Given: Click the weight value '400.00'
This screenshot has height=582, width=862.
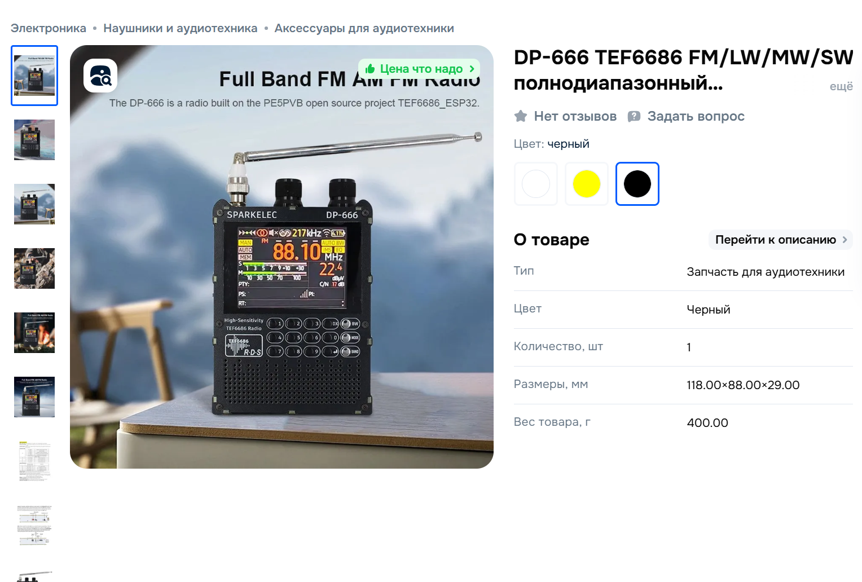Looking at the screenshot, I should (707, 423).
